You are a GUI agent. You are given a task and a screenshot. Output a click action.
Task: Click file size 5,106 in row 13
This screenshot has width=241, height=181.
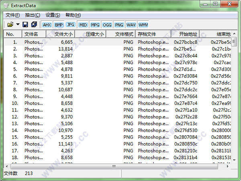(x=67, y=123)
